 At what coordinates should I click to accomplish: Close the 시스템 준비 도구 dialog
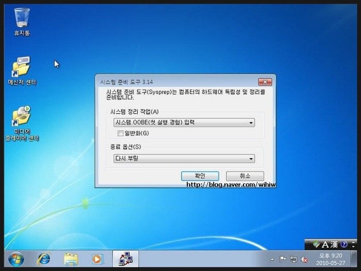(265, 82)
